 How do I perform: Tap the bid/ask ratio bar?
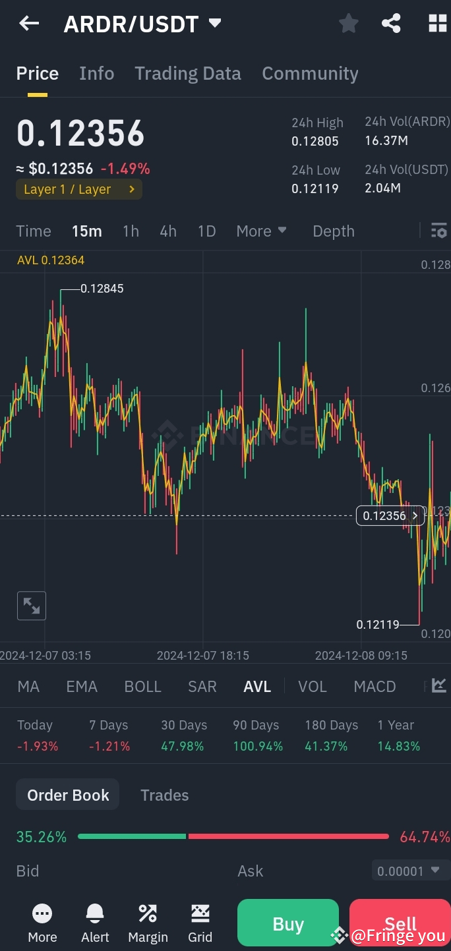pos(233,836)
